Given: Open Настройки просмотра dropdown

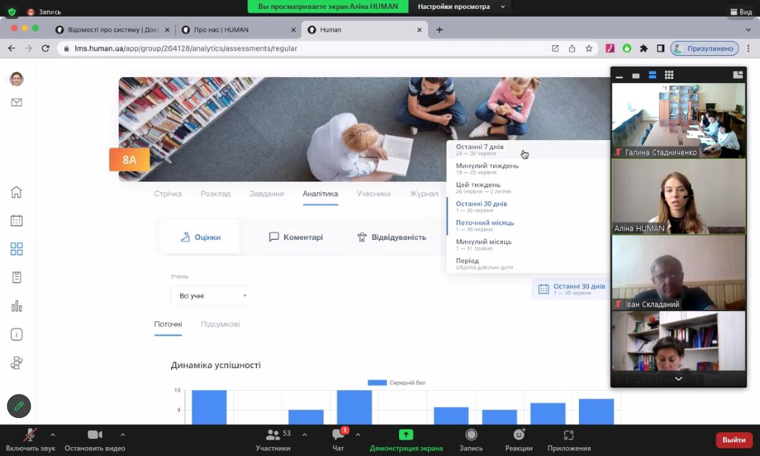Looking at the screenshot, I should coord(461,6).
